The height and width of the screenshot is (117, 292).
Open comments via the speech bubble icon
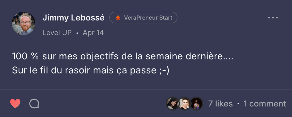[34, 104]
